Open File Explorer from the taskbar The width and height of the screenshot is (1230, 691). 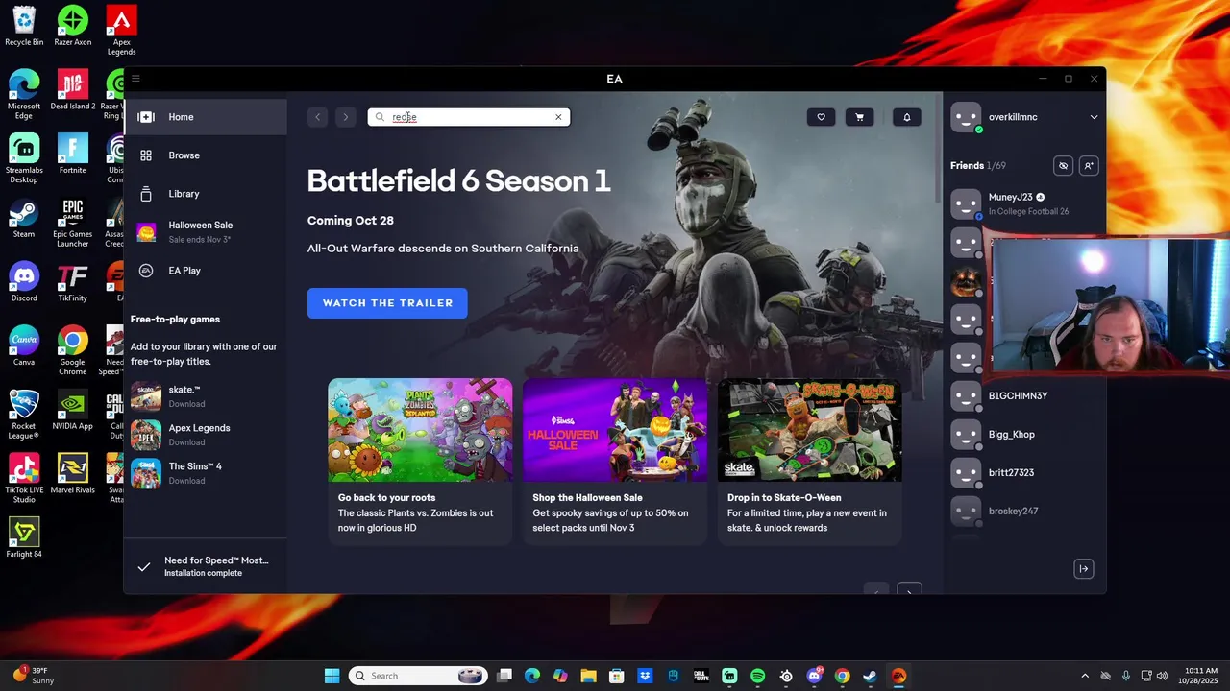pos(588,676)
